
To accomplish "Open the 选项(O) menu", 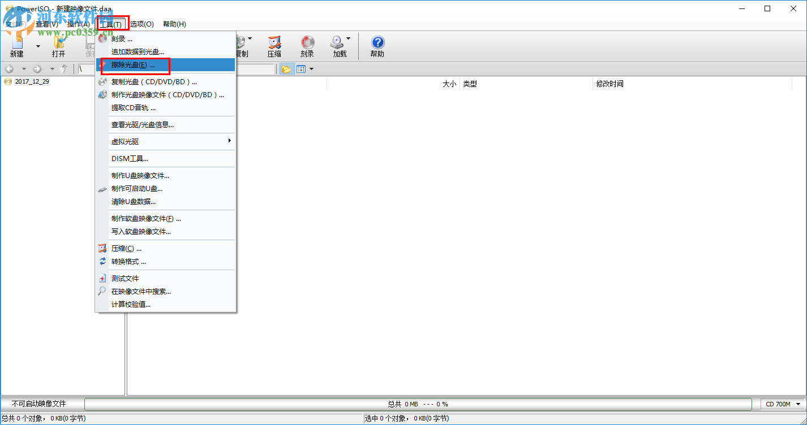I will click(141, 24).
